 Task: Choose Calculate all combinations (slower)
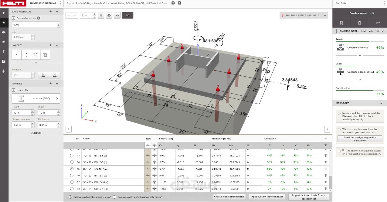(70, 197)
